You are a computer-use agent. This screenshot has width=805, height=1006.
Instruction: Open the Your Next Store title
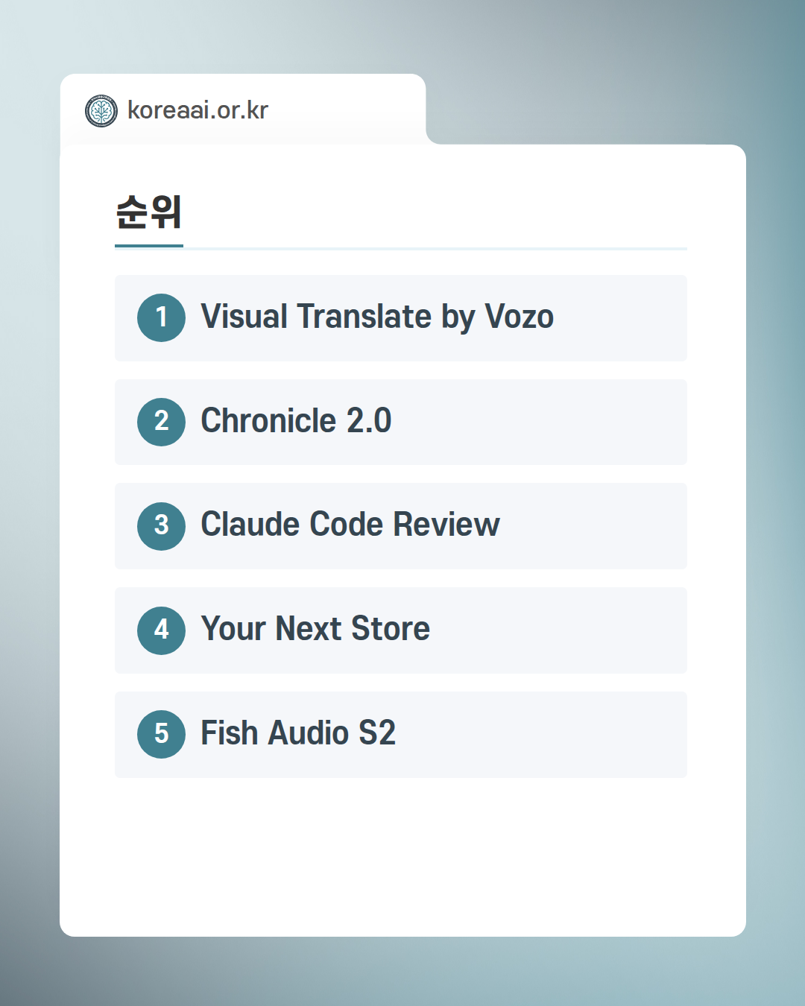[x=315, y=629]
